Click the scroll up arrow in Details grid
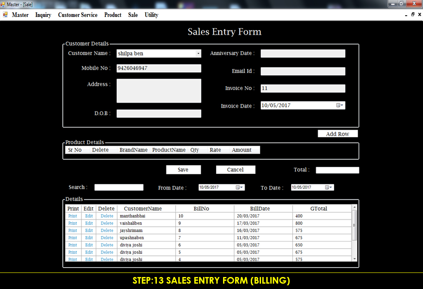This screenshot has width=423, height=289. point(354,207)
